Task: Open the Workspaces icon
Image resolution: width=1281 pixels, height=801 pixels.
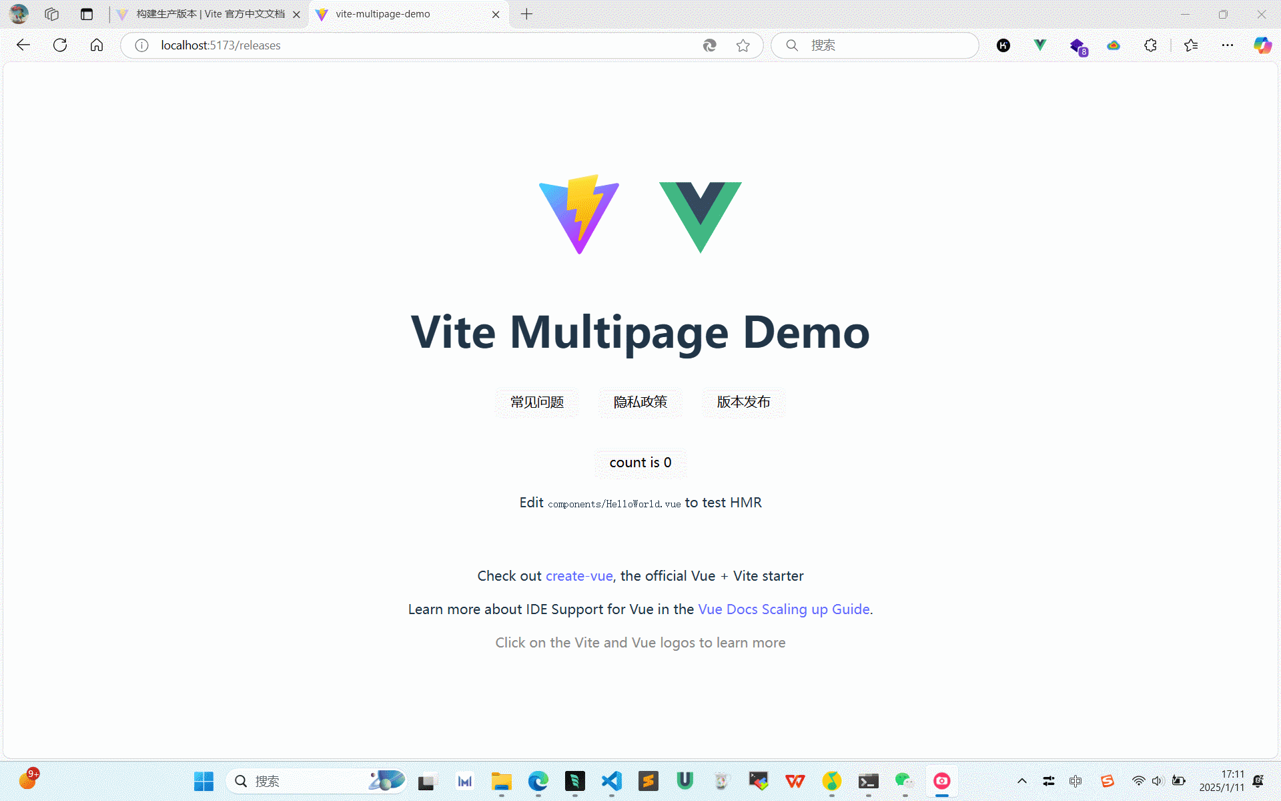Action: point(51,14)
